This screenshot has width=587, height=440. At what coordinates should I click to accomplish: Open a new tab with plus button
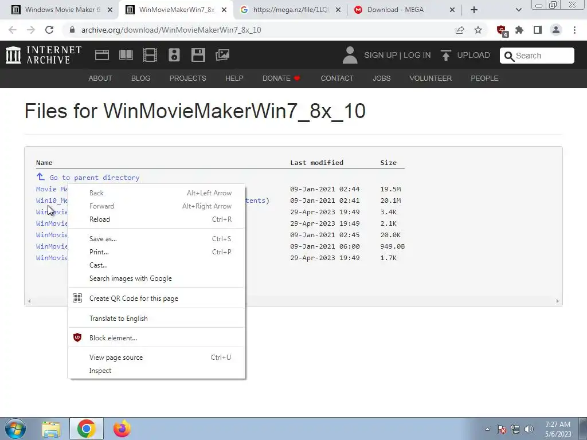(x=474, y=10)
